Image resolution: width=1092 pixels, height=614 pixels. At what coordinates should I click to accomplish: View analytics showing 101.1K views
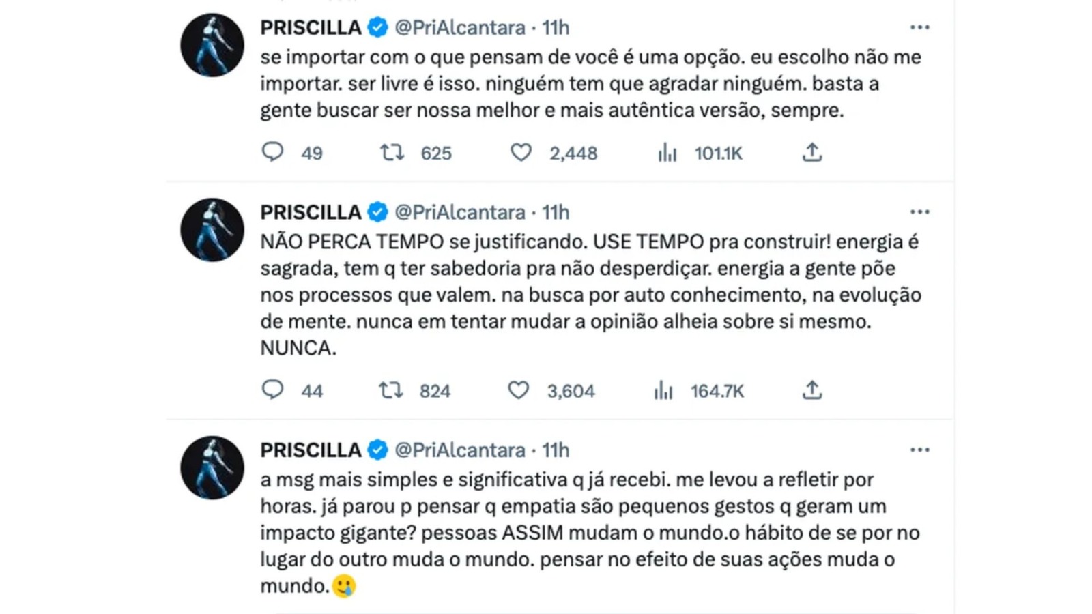[x=667, y=153]
